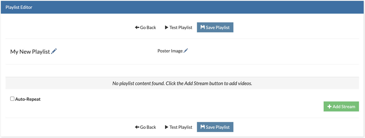Click the pencil icon beside My New Playlist
The height and width of the screenshot is (138, 365).
point(54,51)
